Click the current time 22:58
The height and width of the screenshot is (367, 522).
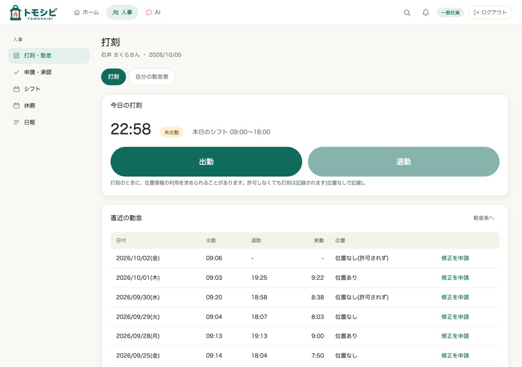pyautogui.click(x=131, y=129)
